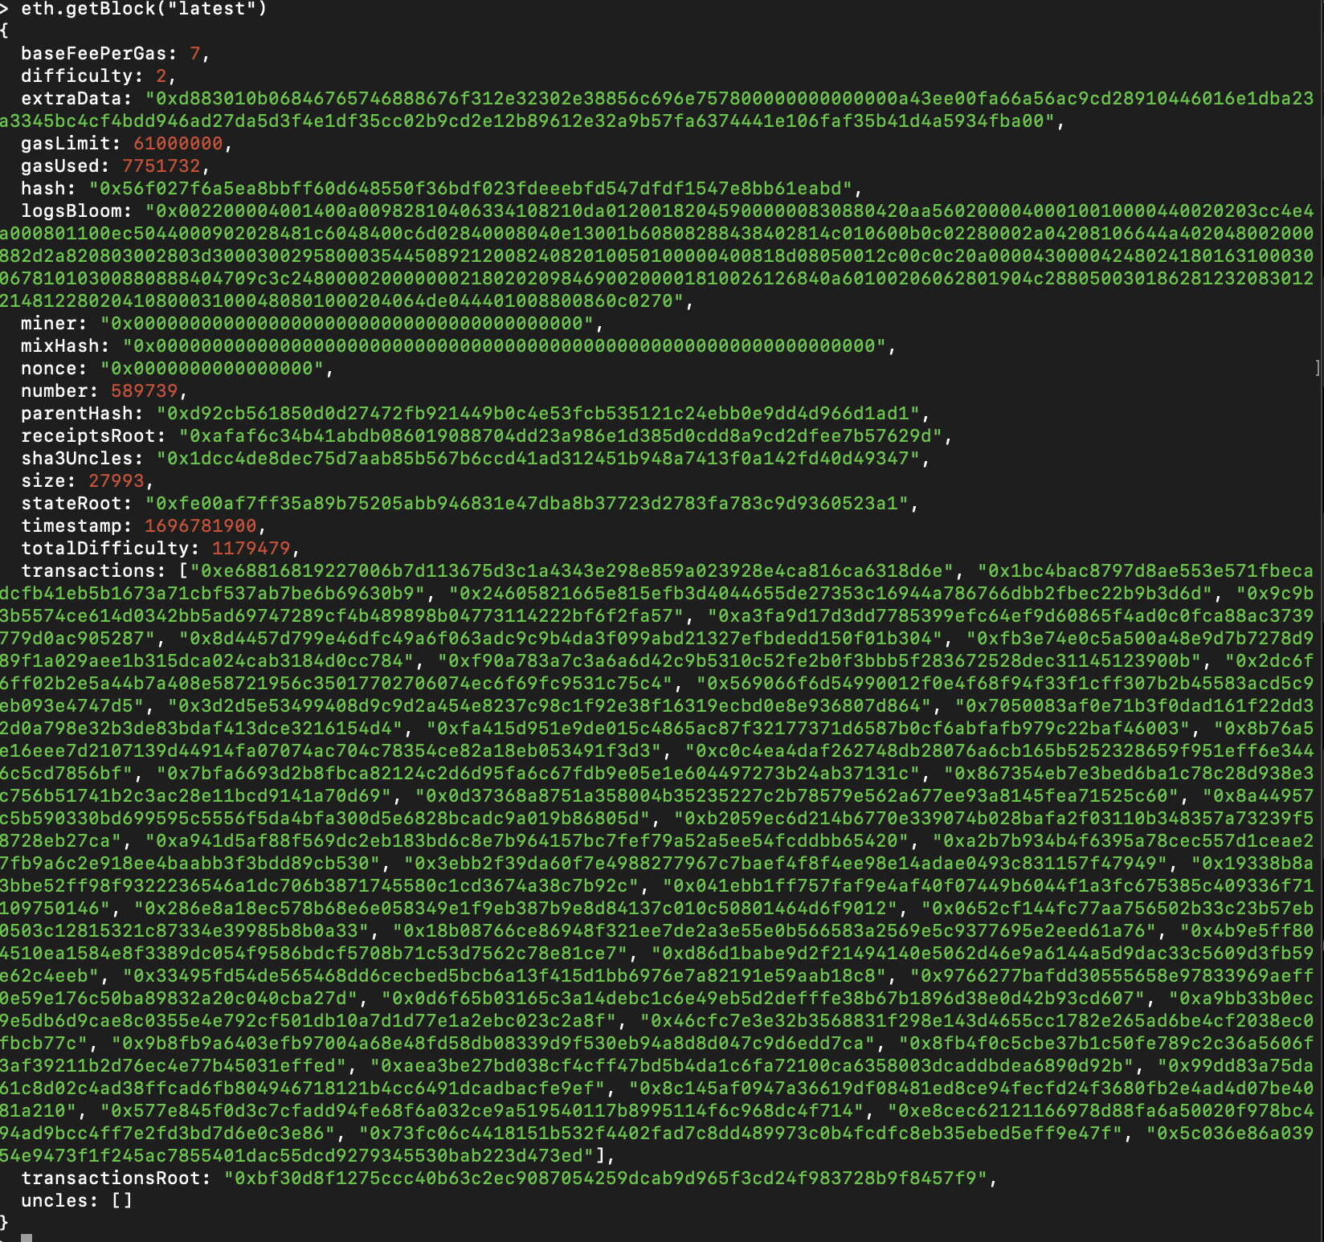Screen dimensions: 1324x1242
Task: Click the transaction hash starting 0xf90a783a
Action: tap(819, 661)
